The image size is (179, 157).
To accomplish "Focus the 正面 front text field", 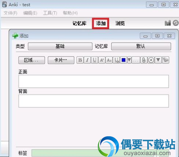I will 94,81.
